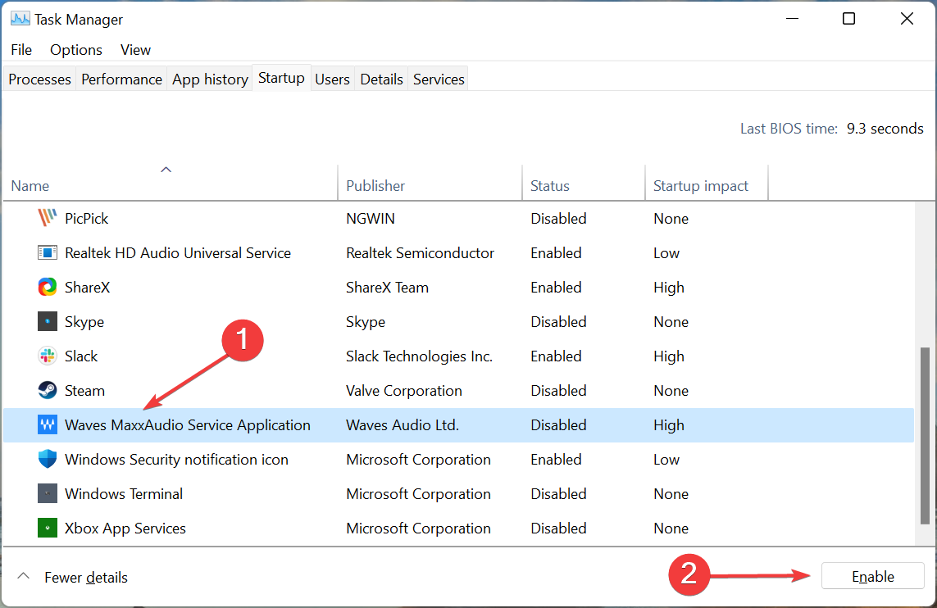
Task: Click the High startup impact of Slack
Action: (x=669, y=356)
